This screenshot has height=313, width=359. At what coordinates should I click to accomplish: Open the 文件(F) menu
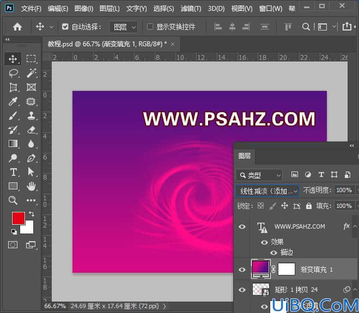[x=32, y=9]
